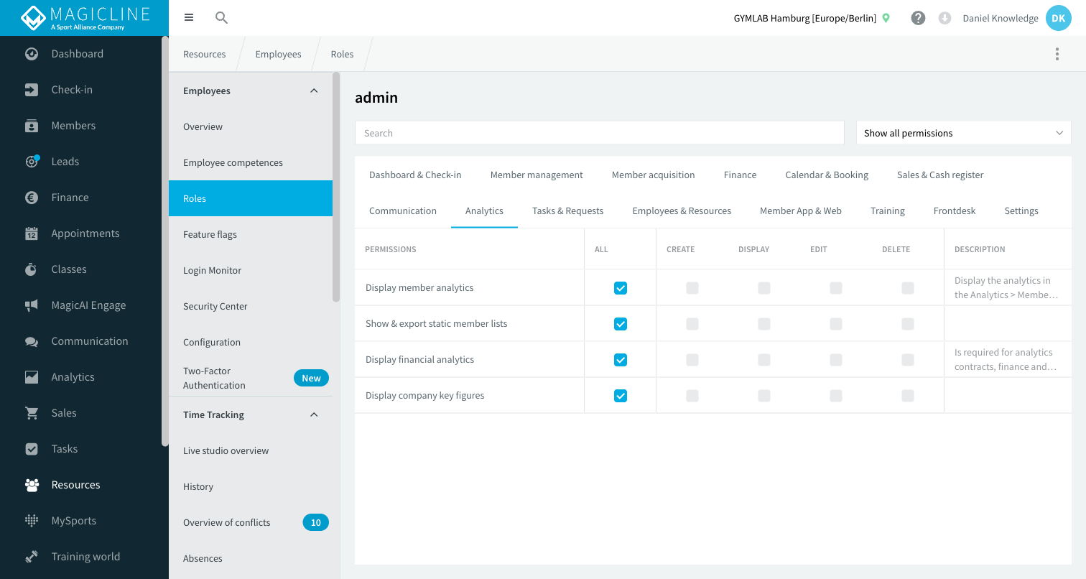Open the three-dot more options menu
This screenshot has width=1086, height=579.
tap(1057, 54)
